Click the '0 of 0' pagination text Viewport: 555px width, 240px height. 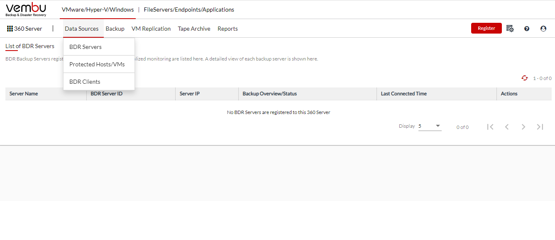point(462,127)
